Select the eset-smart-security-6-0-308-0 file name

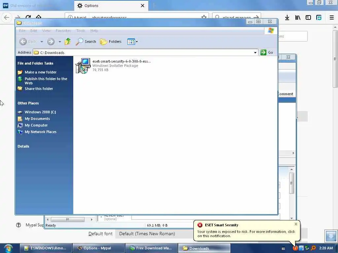click(121, 61)
